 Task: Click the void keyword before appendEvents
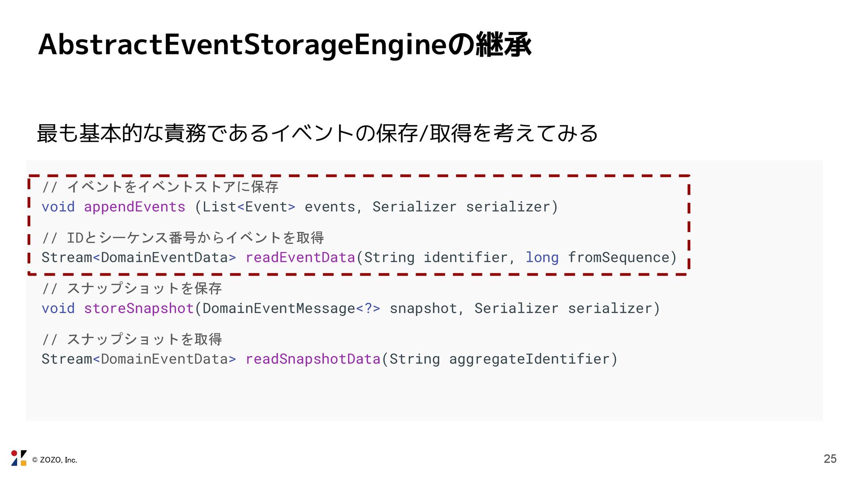coord(58,207)
